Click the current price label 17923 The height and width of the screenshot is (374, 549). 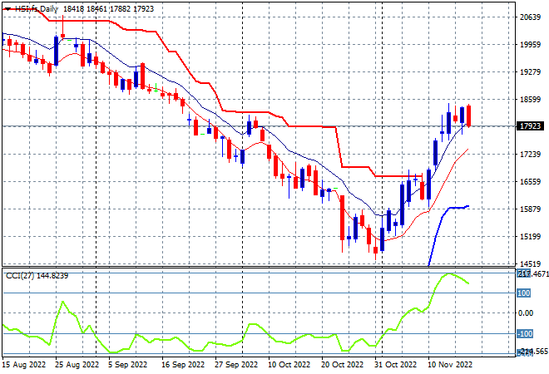[530, 126]
